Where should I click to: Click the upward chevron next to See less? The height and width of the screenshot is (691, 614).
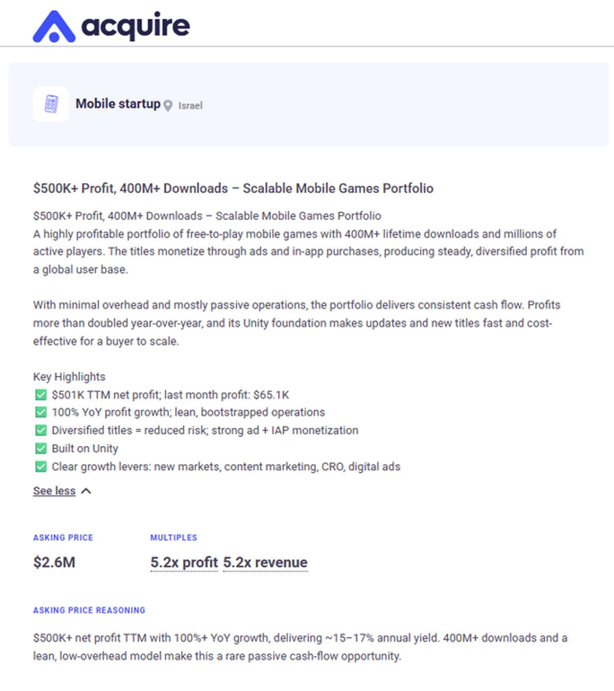[86, 491]
